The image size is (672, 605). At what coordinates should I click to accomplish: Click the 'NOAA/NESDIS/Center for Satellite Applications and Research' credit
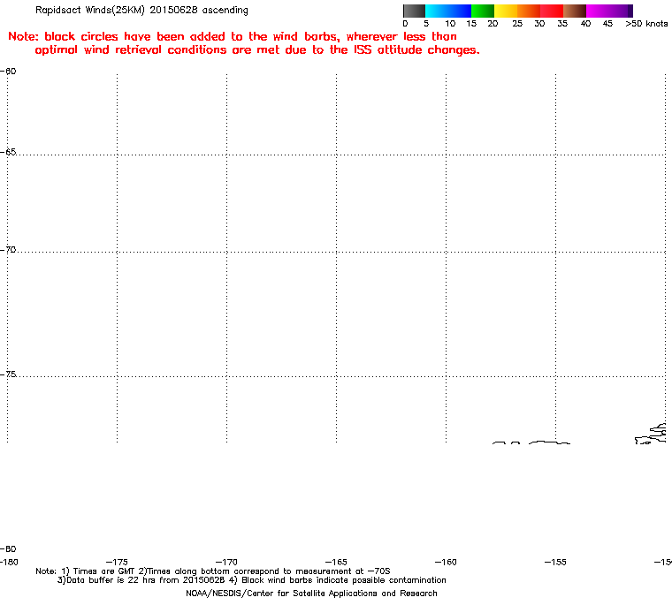[x=311, y=594]
